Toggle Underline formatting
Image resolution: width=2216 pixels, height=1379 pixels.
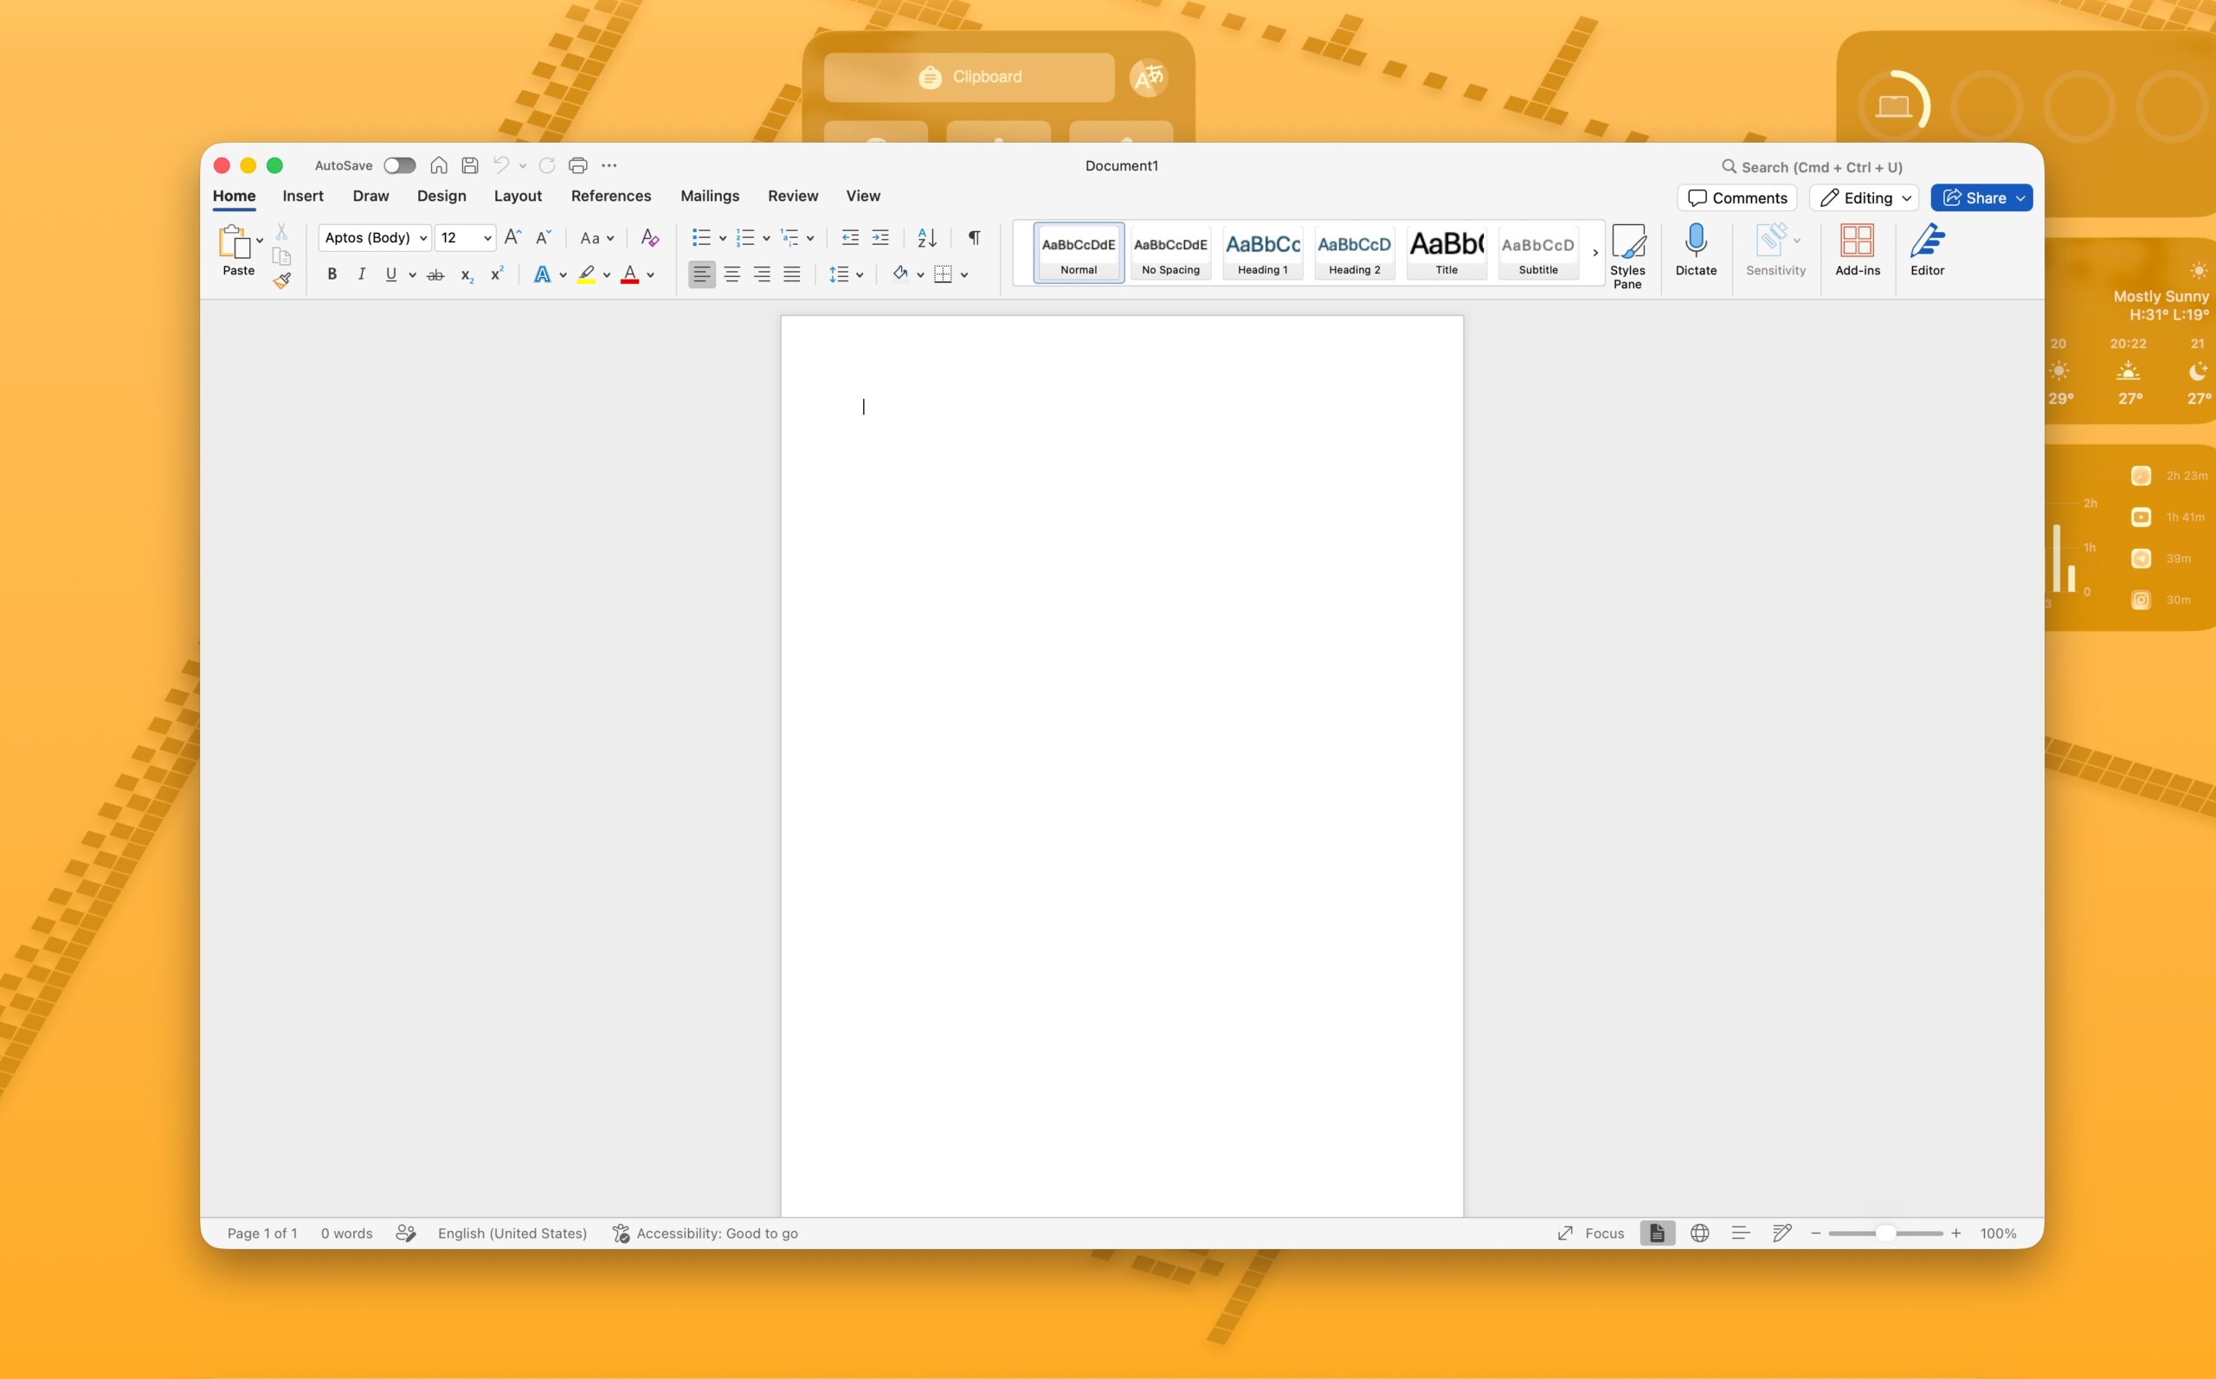391,274
